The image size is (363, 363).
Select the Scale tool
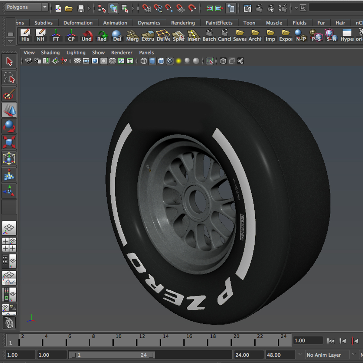(x=9, y=142)
